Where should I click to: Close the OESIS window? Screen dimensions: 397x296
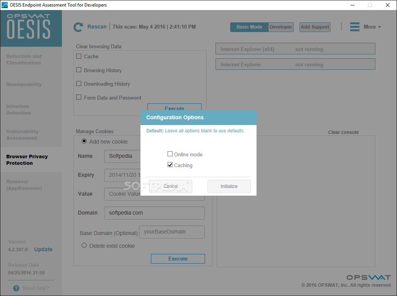[x=387, y=5]
